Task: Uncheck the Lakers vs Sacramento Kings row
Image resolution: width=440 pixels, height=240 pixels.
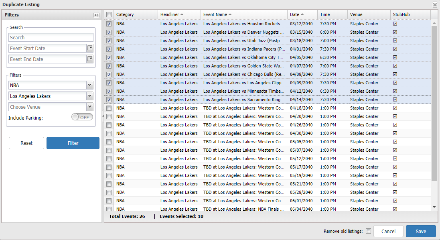Action: 109,100
